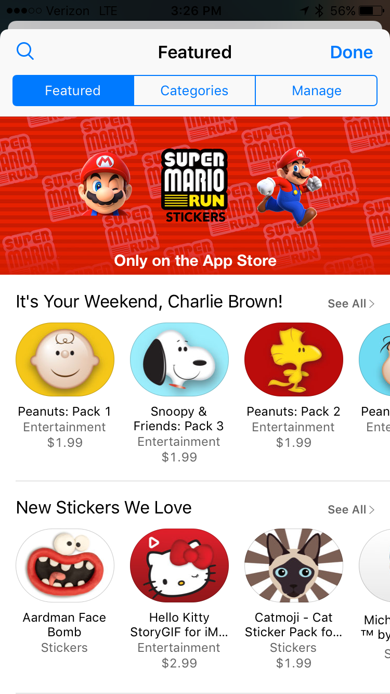
Task: Open the Super Mario Run Stickers banner
Action: pos(195,195)
